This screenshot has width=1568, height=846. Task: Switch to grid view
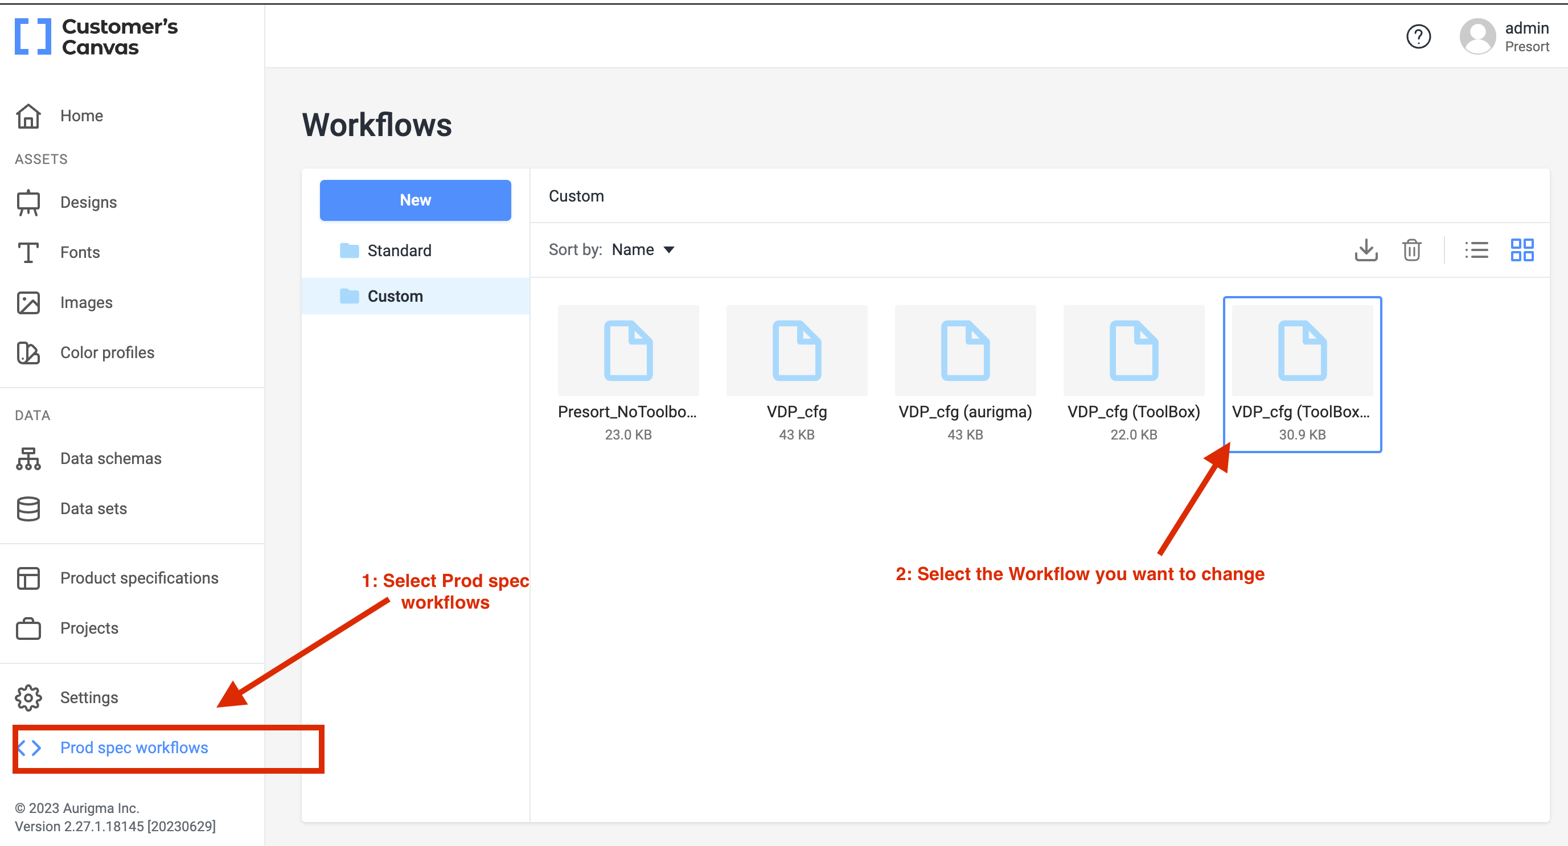(1522, 249)
